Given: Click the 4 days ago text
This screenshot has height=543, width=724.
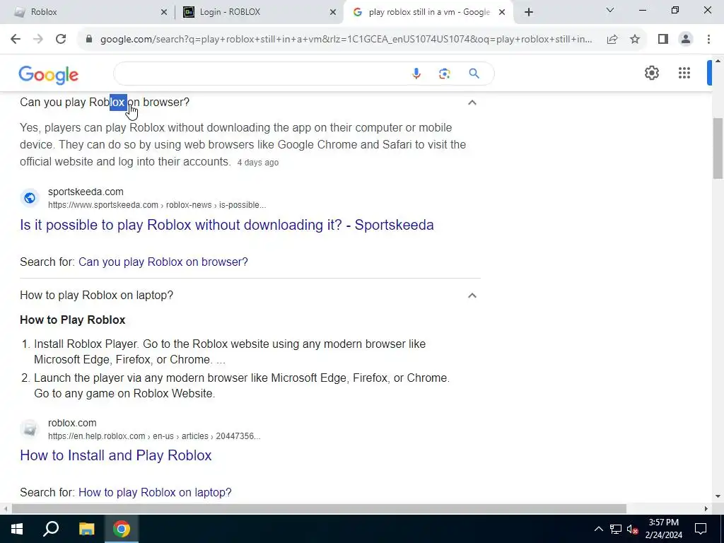Looking at the screenshot, I should [x=257, y=163].
